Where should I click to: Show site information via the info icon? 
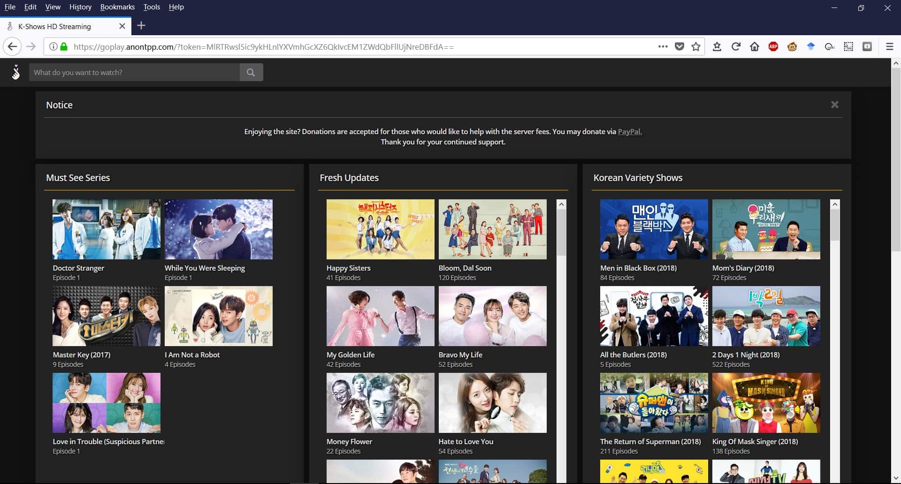pyautogui.click(x=53, y=46)
